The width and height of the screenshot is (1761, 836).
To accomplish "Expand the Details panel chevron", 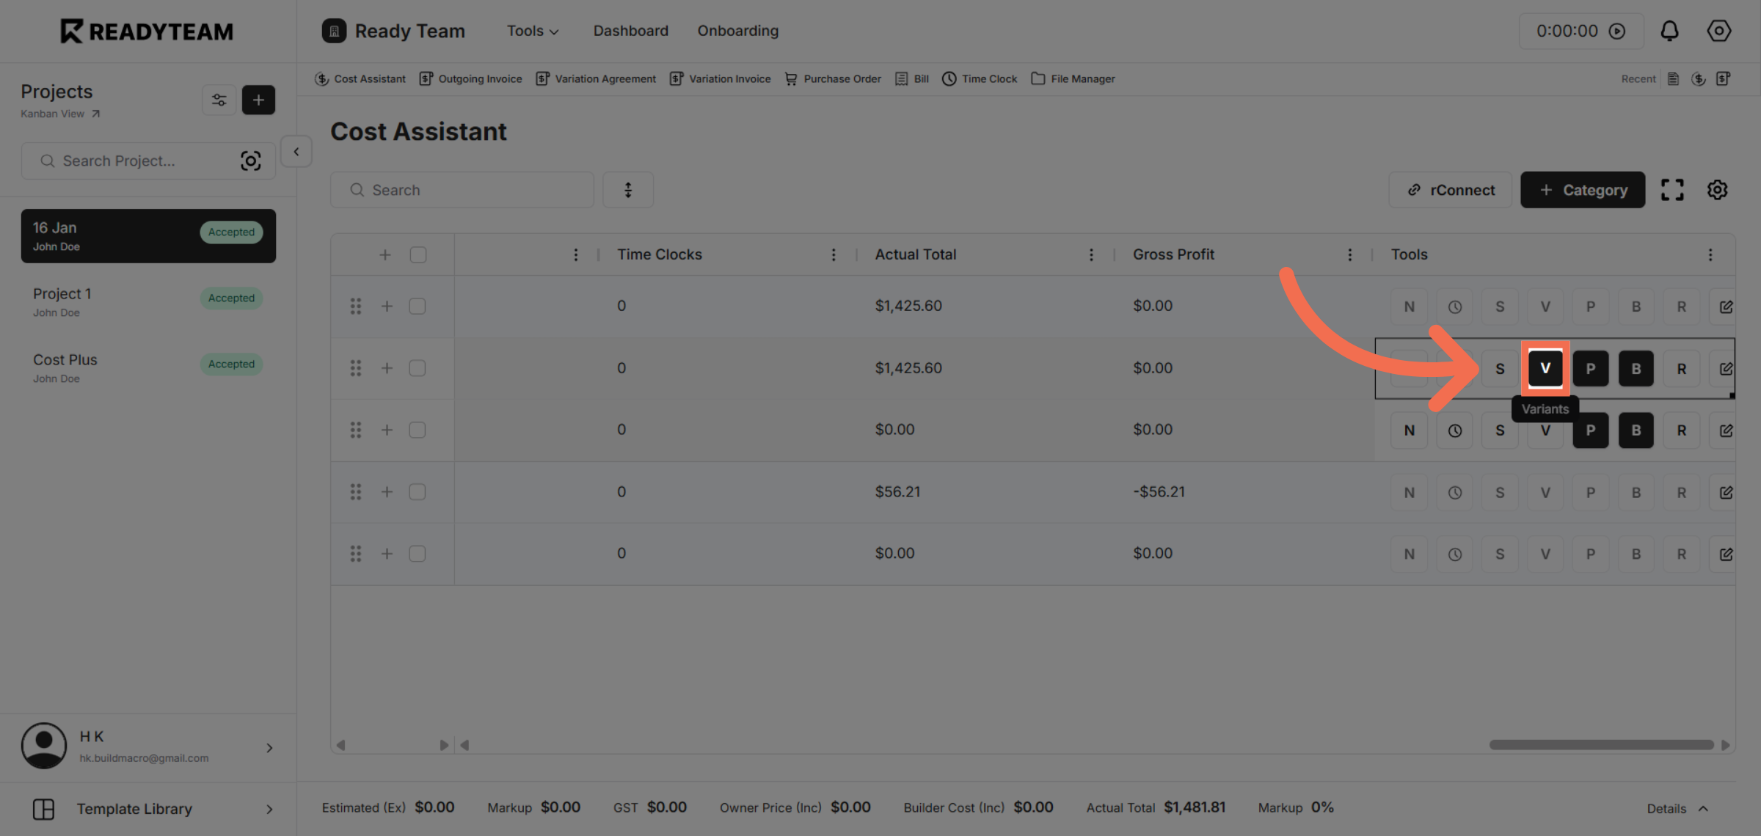I will tap(1703, 808).
